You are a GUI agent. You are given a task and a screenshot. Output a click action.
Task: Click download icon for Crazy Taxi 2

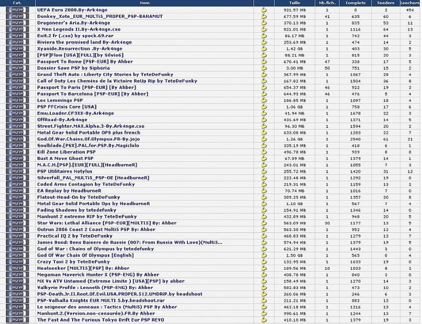(264, 262)
